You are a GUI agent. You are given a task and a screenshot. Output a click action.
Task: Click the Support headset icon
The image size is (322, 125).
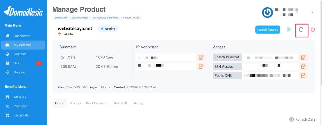pyautogui.click(x=8, y=72)
